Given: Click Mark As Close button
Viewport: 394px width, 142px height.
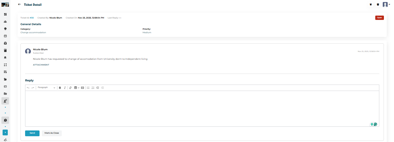Looking at the screenshot, I should (52, 133).
